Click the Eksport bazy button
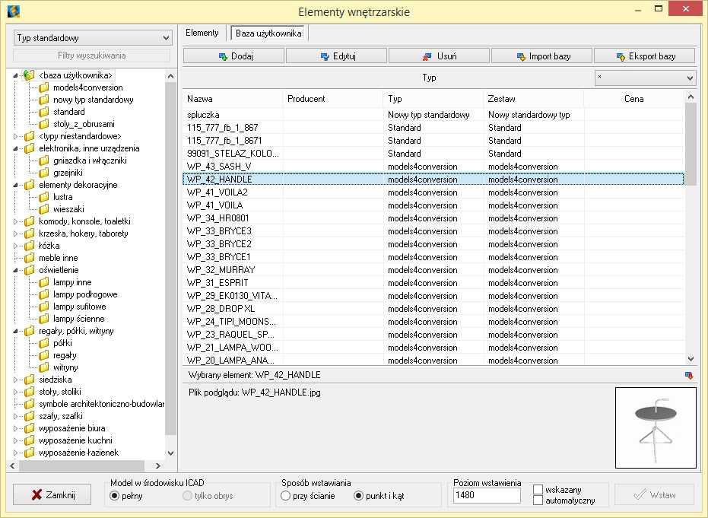 click(644, 56)
